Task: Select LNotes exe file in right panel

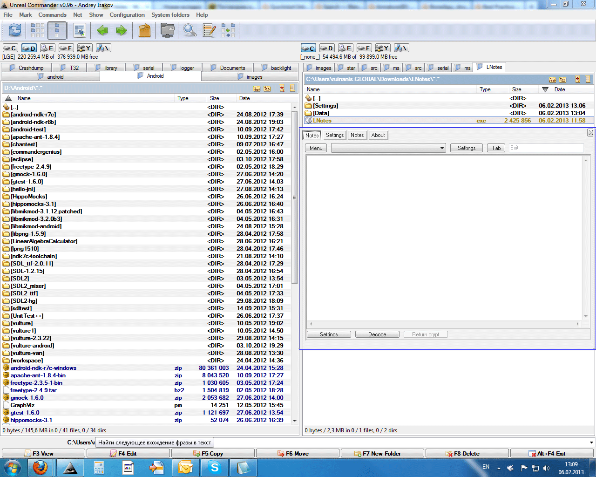Action: pyautogui.click(x=449, y=121)
